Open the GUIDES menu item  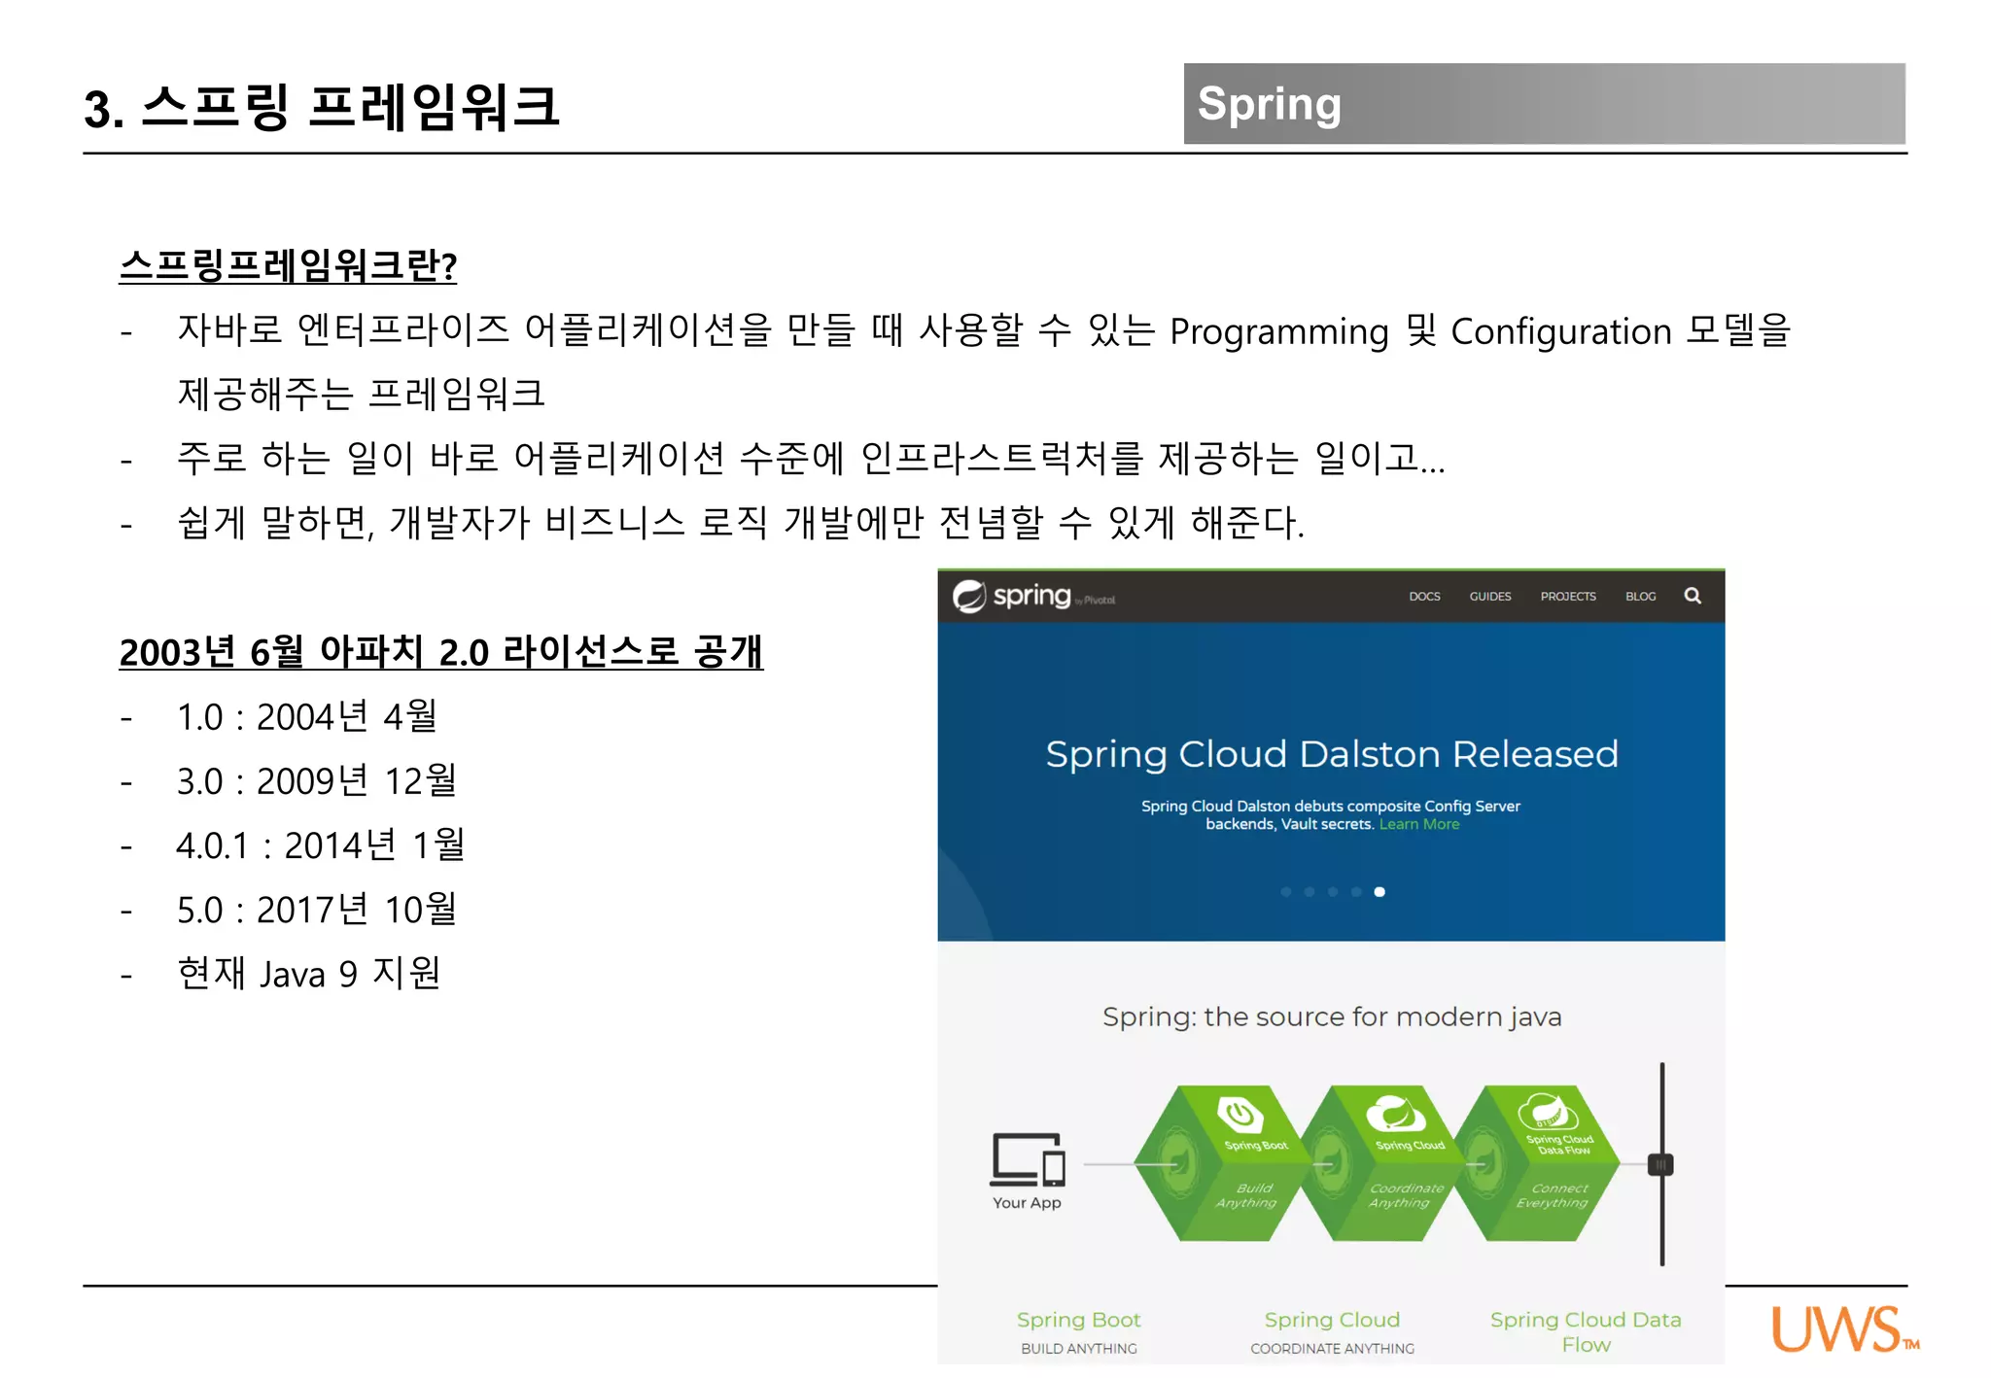coord(1490,597)
